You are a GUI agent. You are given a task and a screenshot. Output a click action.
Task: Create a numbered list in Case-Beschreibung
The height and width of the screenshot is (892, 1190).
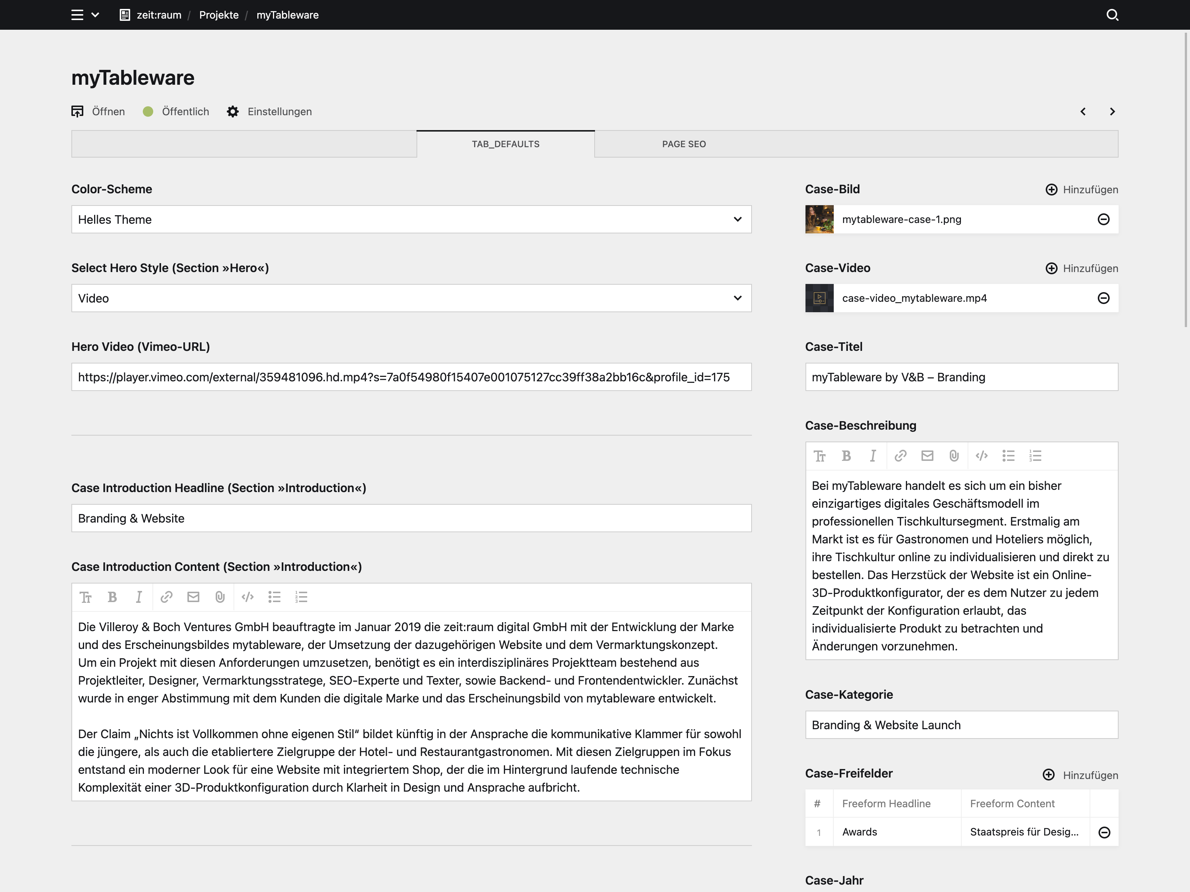click(x=1036, y=455)
